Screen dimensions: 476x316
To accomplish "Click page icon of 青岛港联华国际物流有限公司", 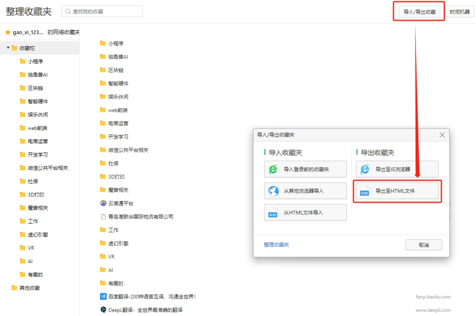I will tap(103, 217).
